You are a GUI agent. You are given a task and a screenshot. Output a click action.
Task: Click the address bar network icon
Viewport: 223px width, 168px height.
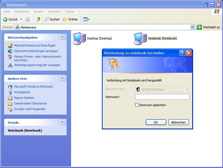(x=17, y=27)
